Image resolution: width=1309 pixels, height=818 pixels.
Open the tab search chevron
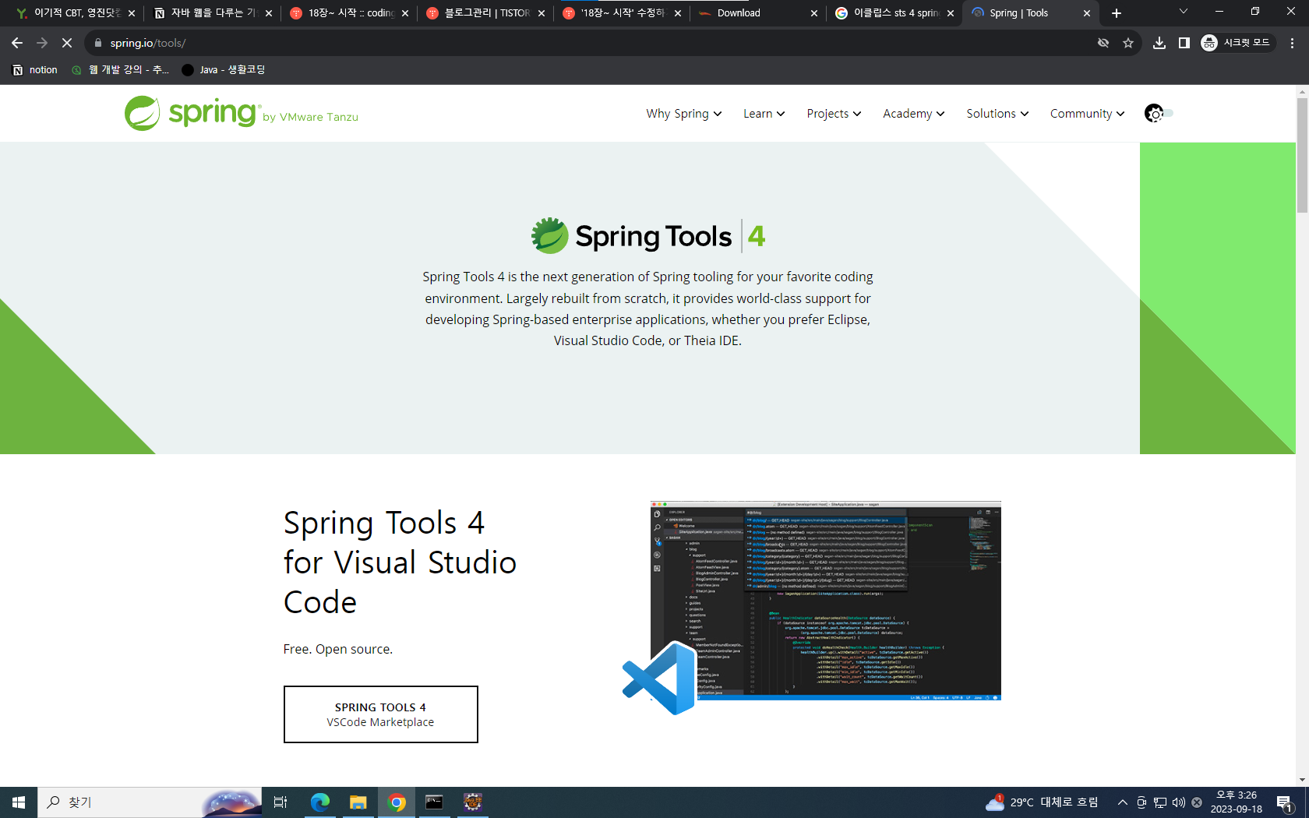(1184, 12)
